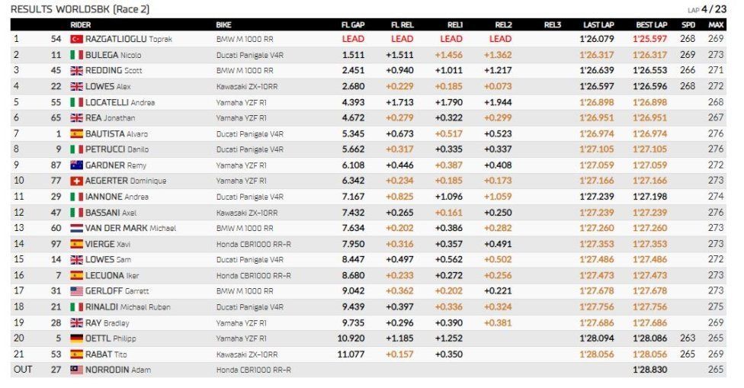Click the Spanish flag beside RABAT
Viewport: 744px width, 388px height.
[76, 354]
